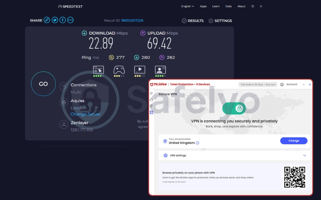Click the upload latency icon next to 282

(162, 58)
